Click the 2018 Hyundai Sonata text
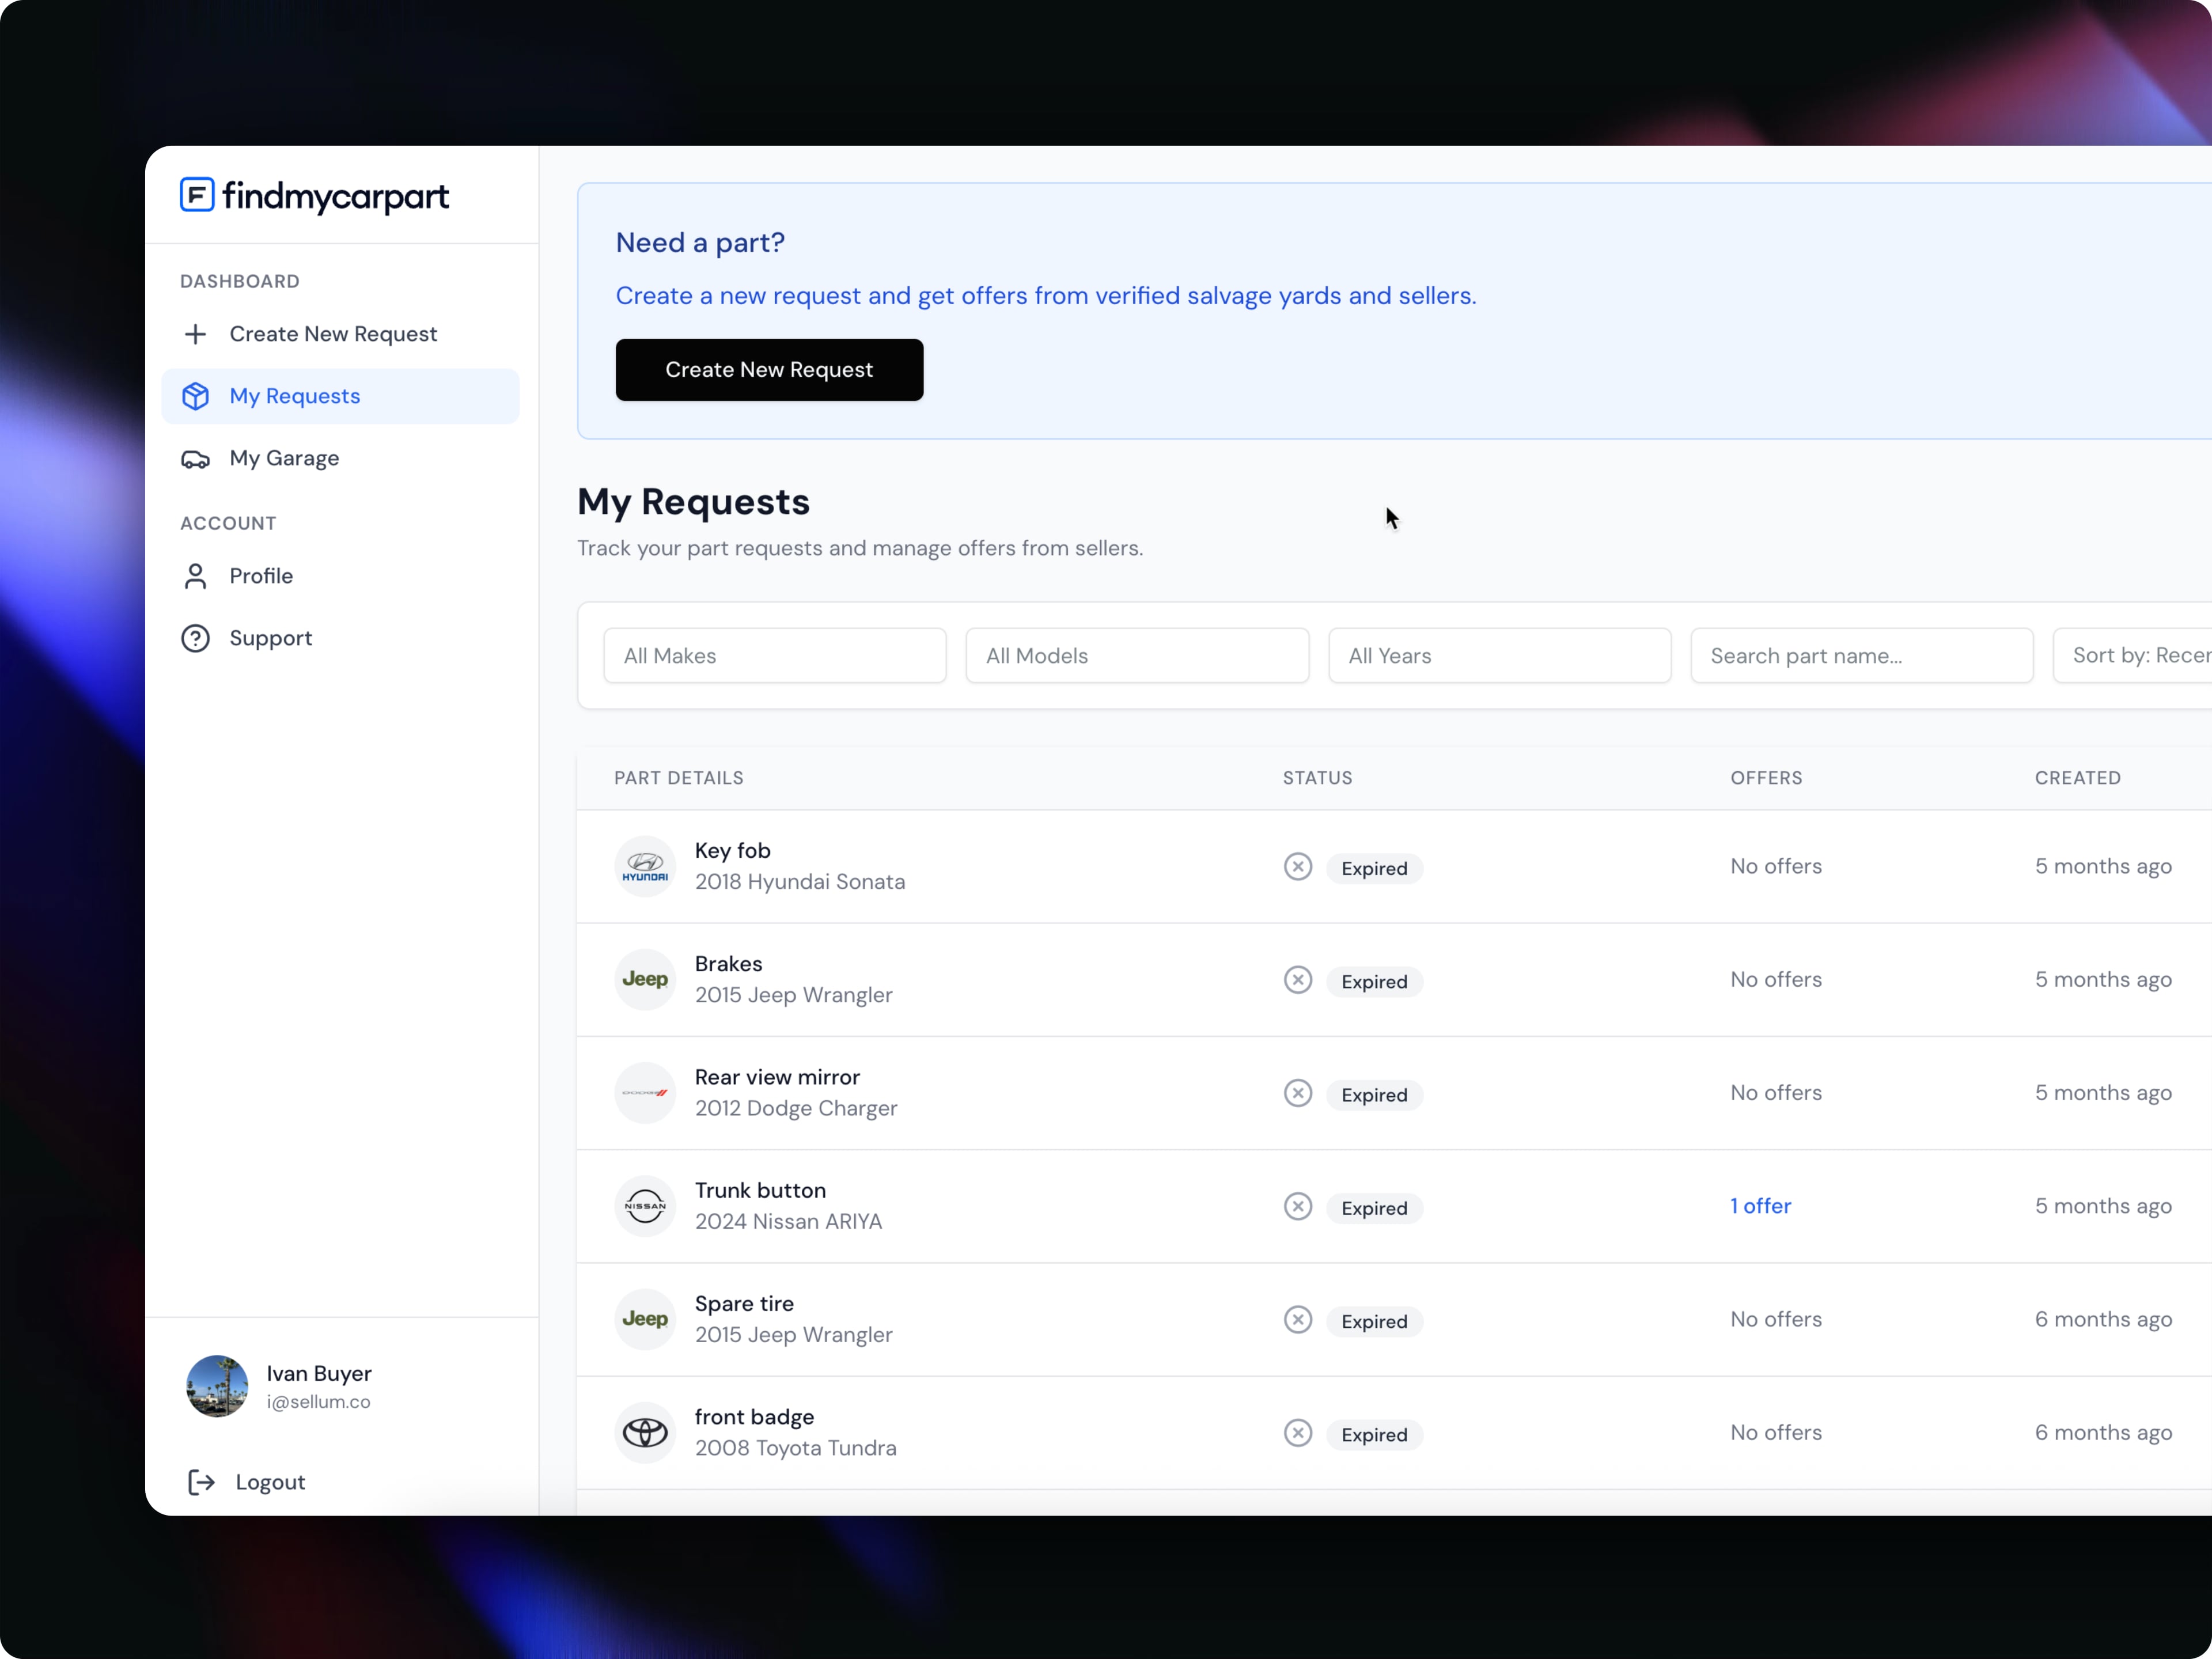Image resolution: width=2212 pixels, height=1659 pixels. point(800,882)
